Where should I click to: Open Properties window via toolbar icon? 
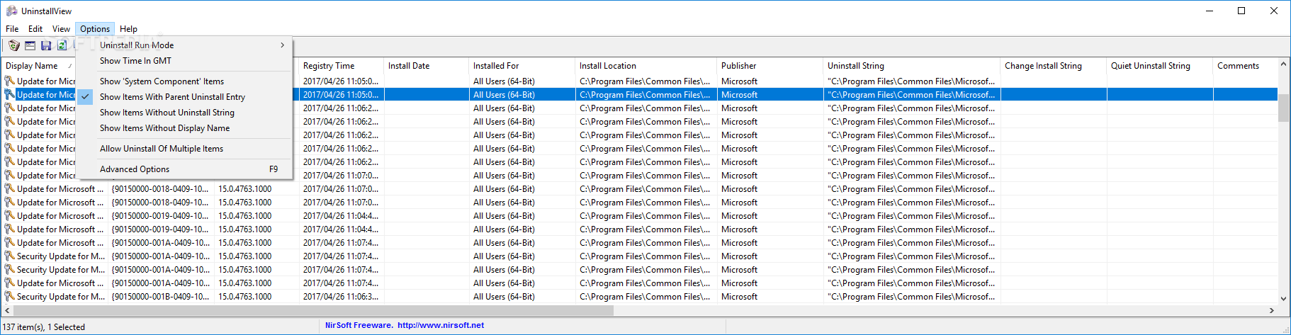30,45
